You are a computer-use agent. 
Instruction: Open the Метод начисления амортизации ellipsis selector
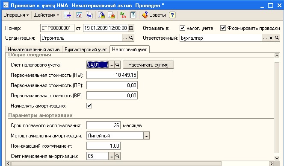pyautogui.click(x=147, y=136)
